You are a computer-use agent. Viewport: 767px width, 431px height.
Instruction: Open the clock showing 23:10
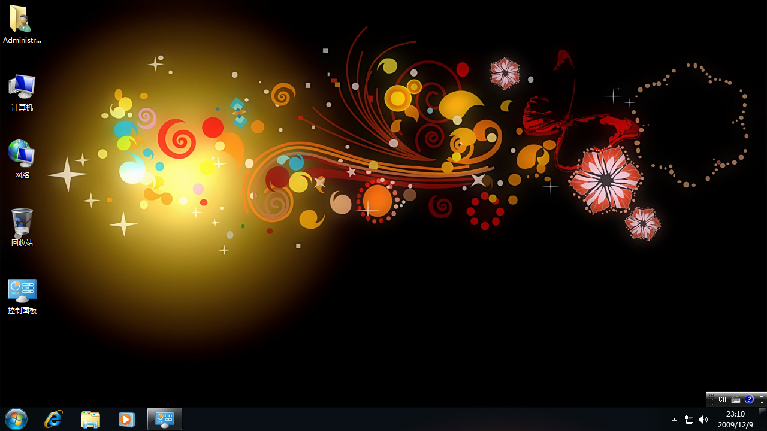click(735, 414)
